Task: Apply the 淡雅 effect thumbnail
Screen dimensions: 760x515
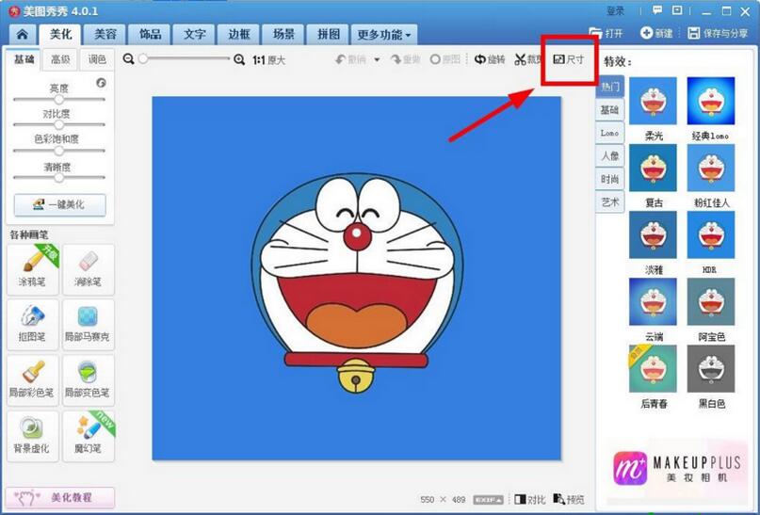Action: [653, 234]
